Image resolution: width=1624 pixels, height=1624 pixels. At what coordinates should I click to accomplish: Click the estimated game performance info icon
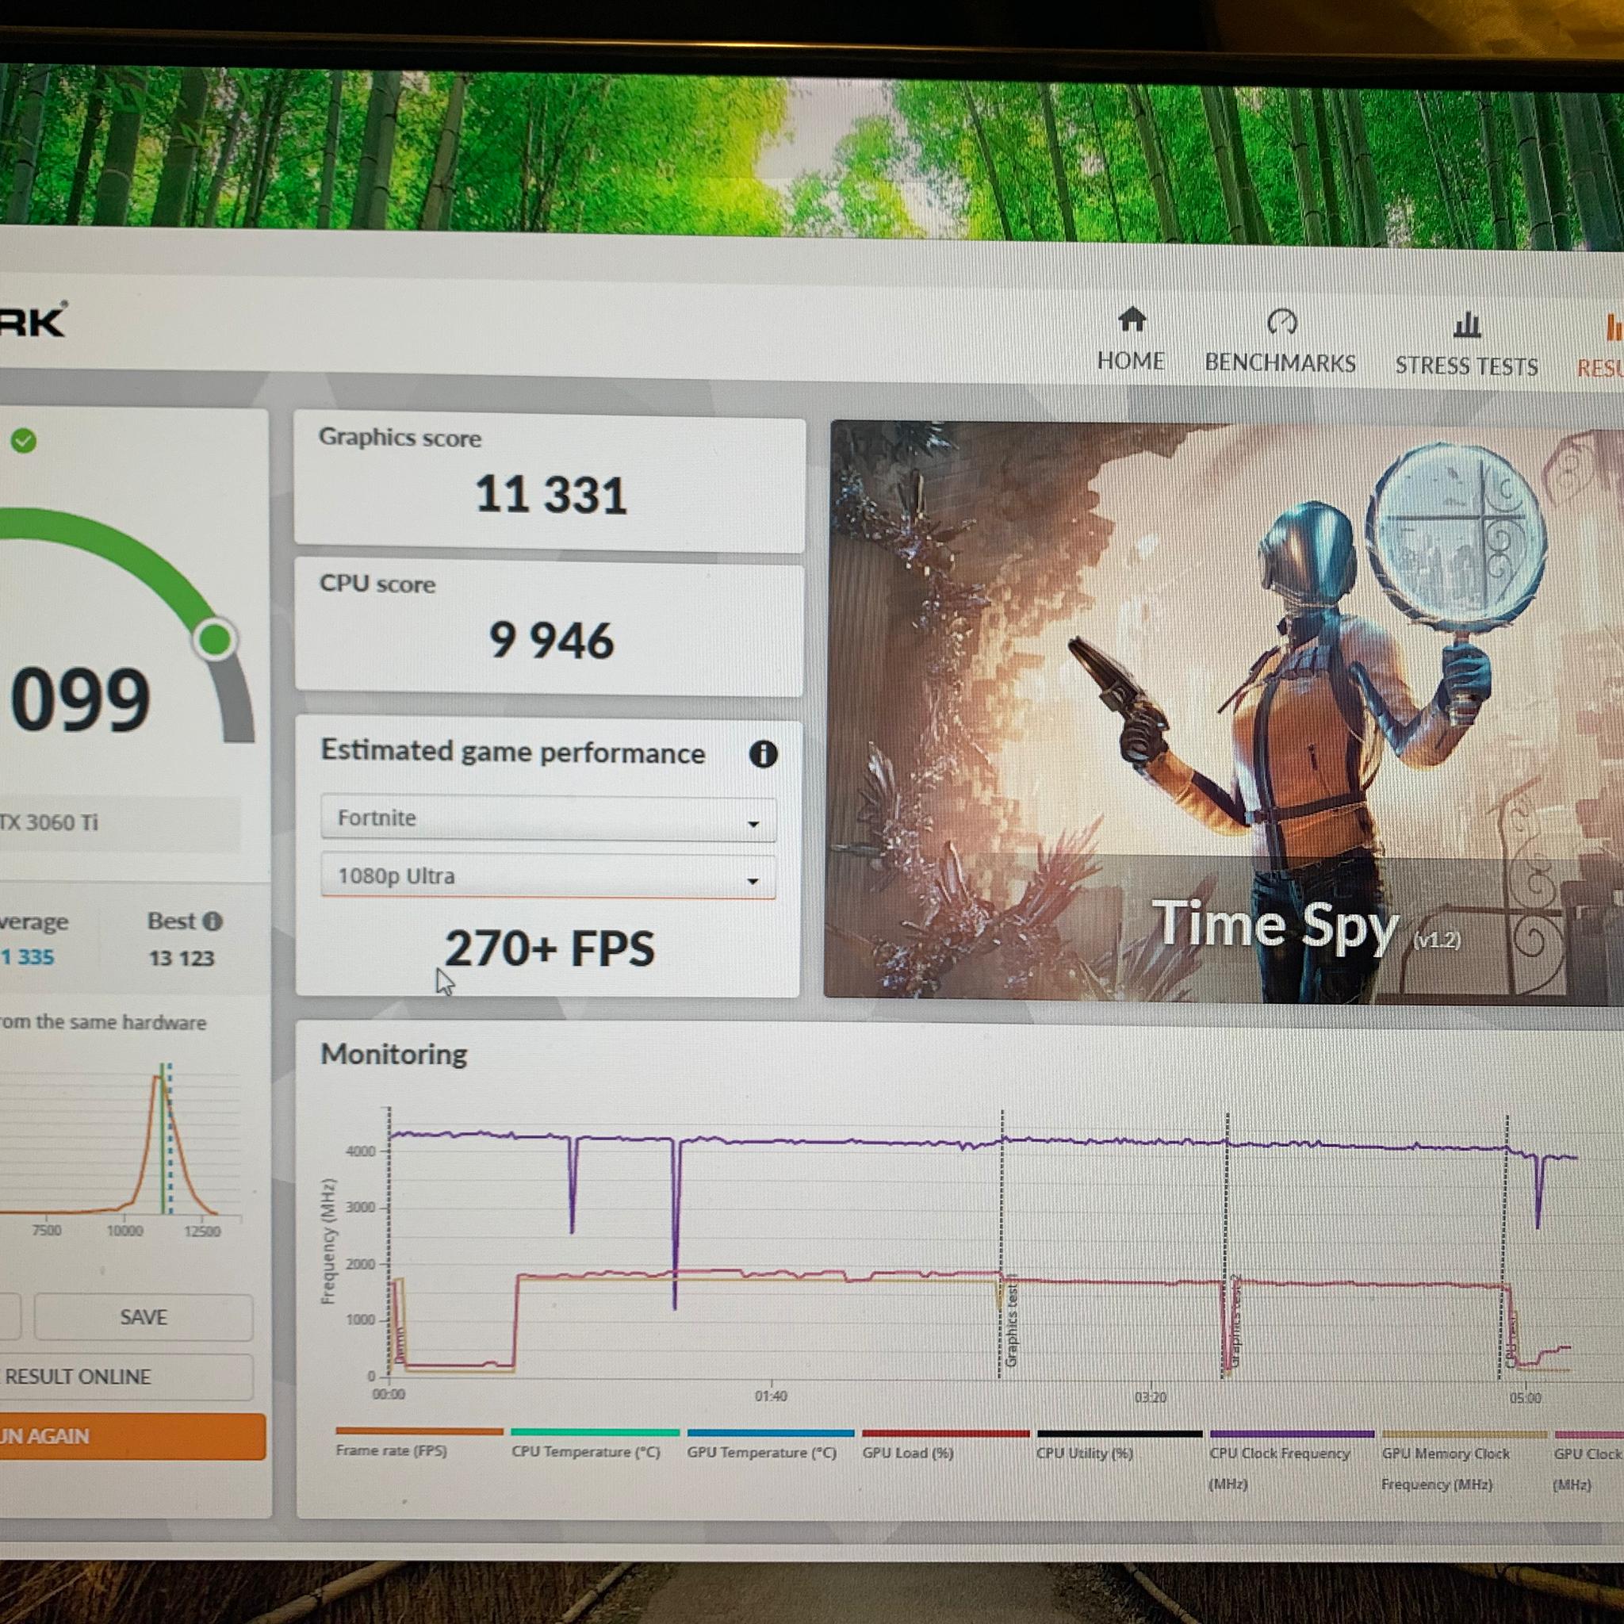tap(762, 754)
